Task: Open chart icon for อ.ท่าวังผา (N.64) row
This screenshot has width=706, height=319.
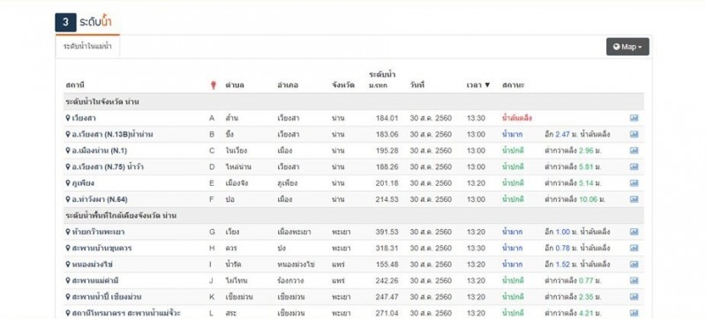Action: (x=634, y=199)
